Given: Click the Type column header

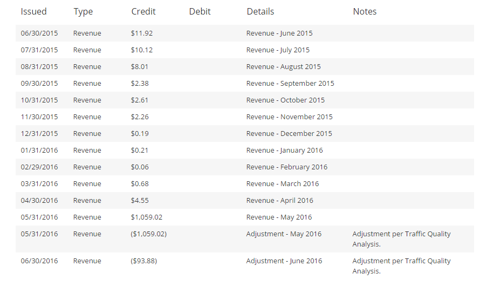Looking at the screenshot, I should pos(83,11).
